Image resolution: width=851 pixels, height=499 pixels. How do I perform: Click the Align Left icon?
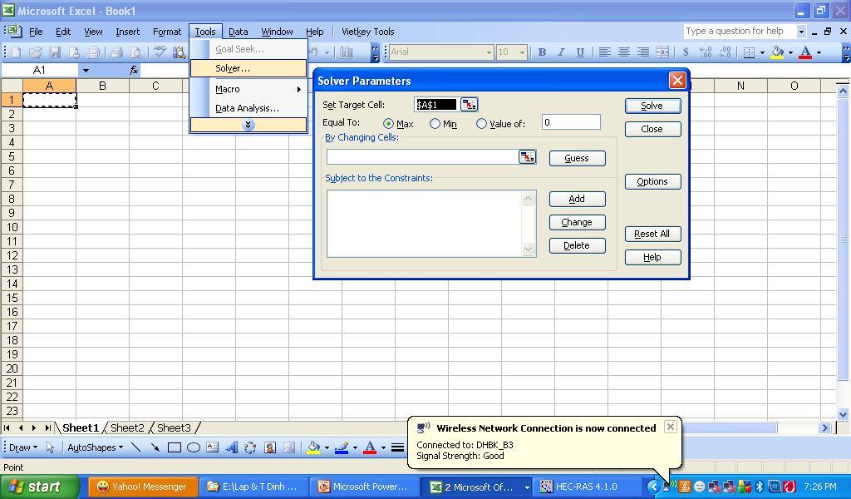pos(605,52)
